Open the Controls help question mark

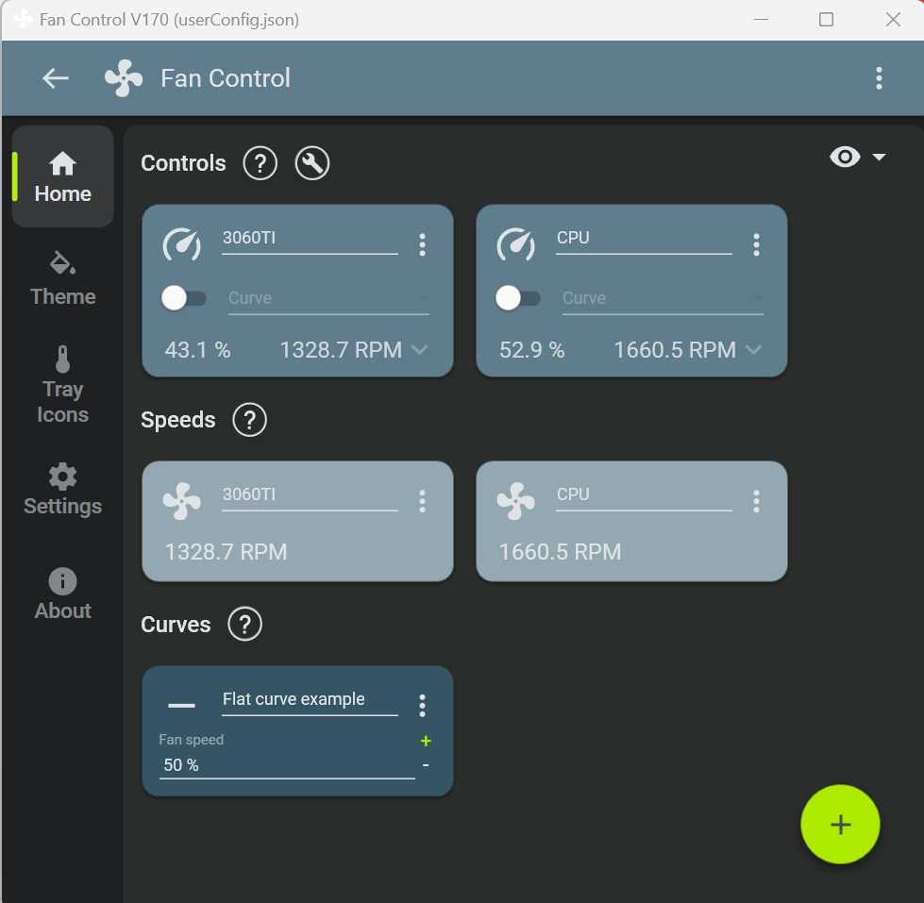[260, 163]
